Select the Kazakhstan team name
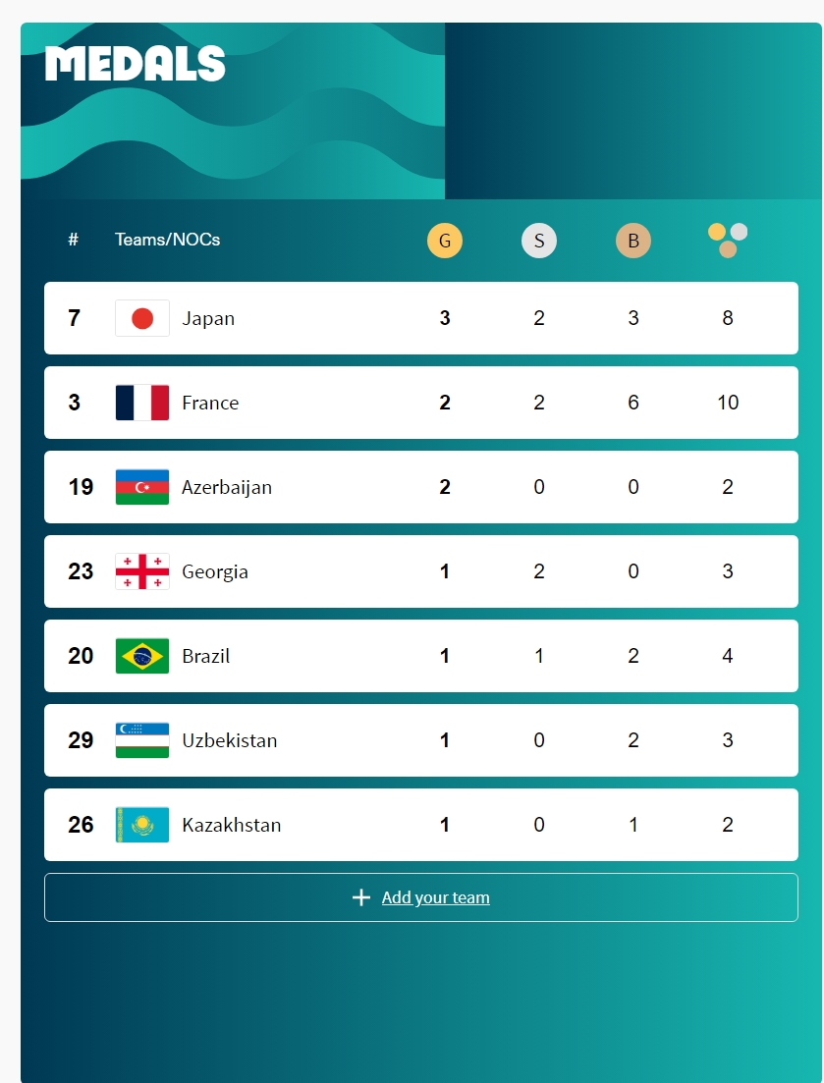This screenshot has width=824, height=1083. [232, 825]
